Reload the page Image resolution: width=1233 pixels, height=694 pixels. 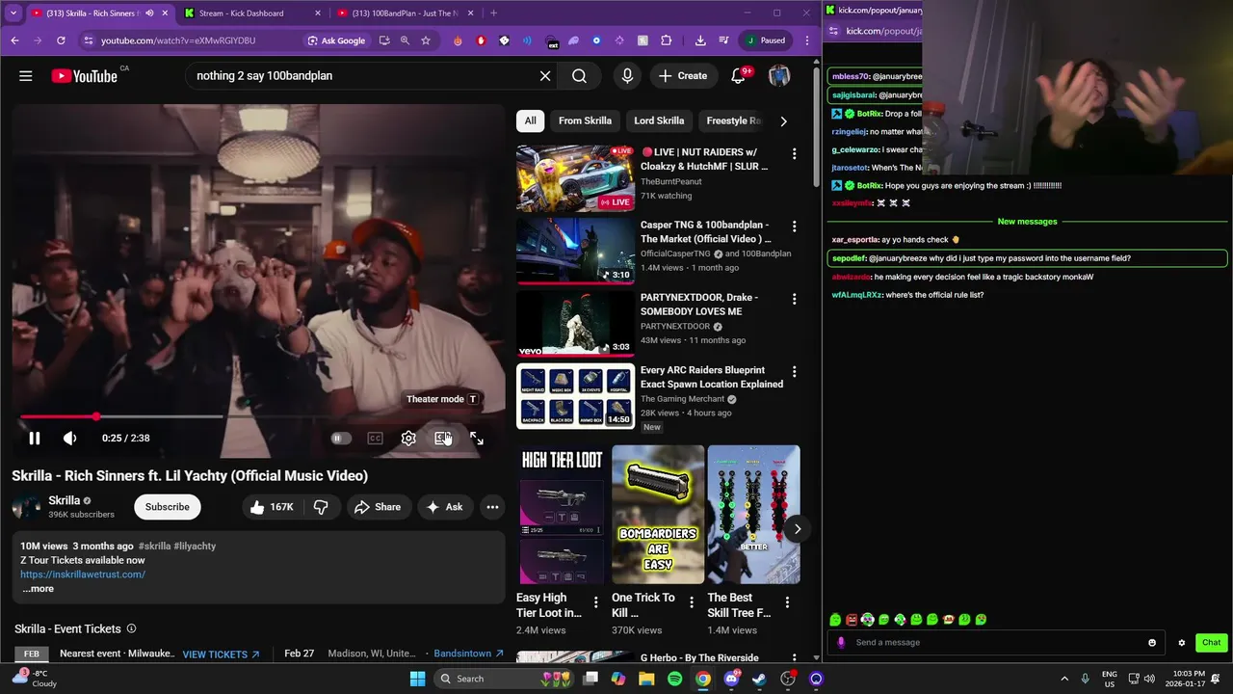pyautogui.click(x=61, y=40)
